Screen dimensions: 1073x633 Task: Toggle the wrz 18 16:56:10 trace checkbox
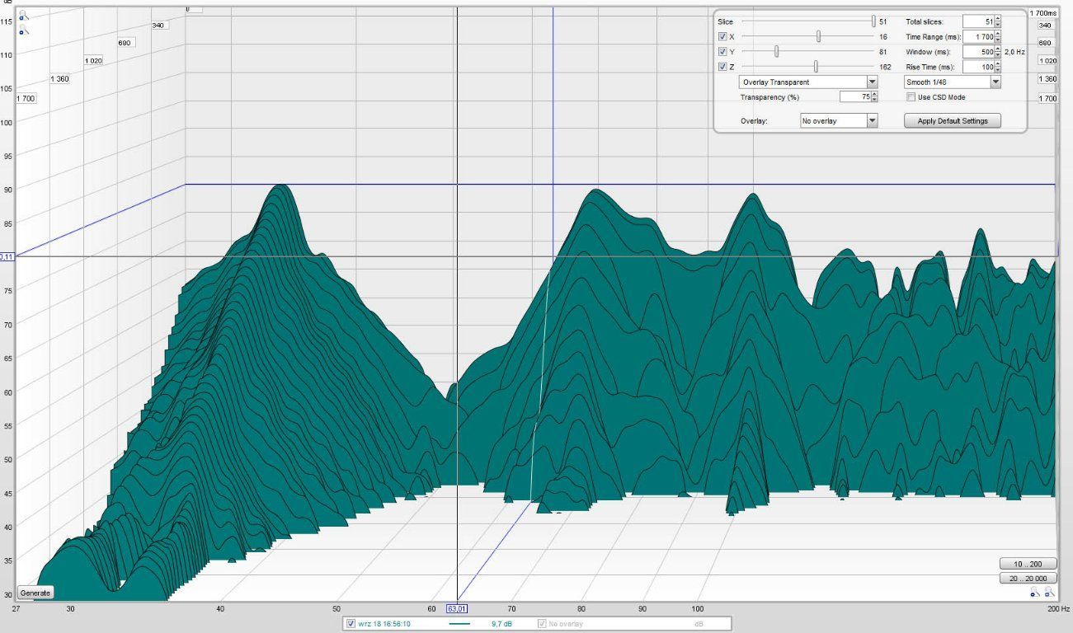(351, 624)
